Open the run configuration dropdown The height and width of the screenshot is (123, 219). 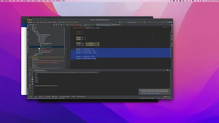point(132,22)
